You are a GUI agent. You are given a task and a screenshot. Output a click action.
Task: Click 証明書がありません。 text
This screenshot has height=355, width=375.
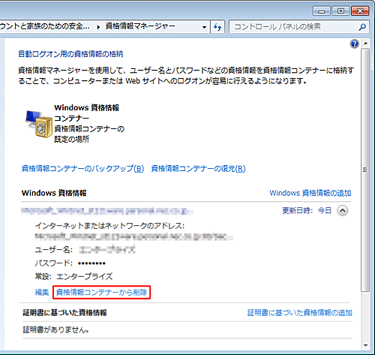point(56,329)
